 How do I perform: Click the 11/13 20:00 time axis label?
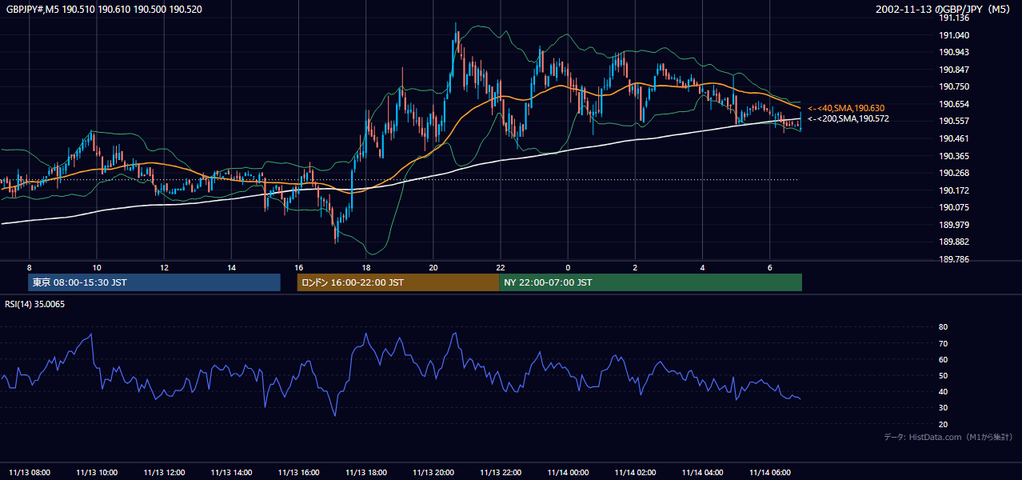pos(433,473)
